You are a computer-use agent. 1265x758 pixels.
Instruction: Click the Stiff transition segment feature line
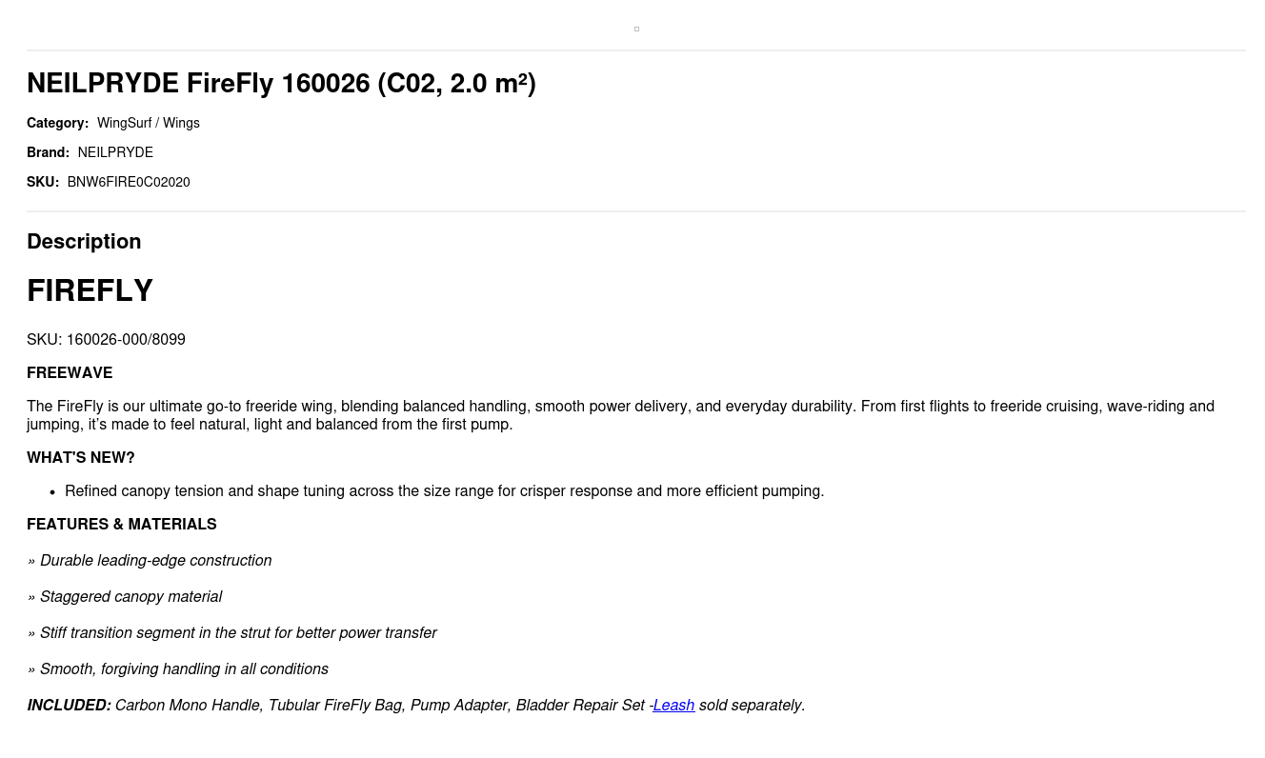[x=238, y=633]
